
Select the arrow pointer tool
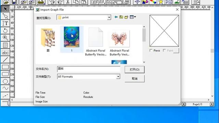[5, 9]
